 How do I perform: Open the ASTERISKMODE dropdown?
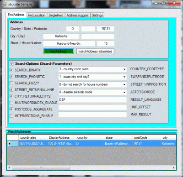[92, 92]
